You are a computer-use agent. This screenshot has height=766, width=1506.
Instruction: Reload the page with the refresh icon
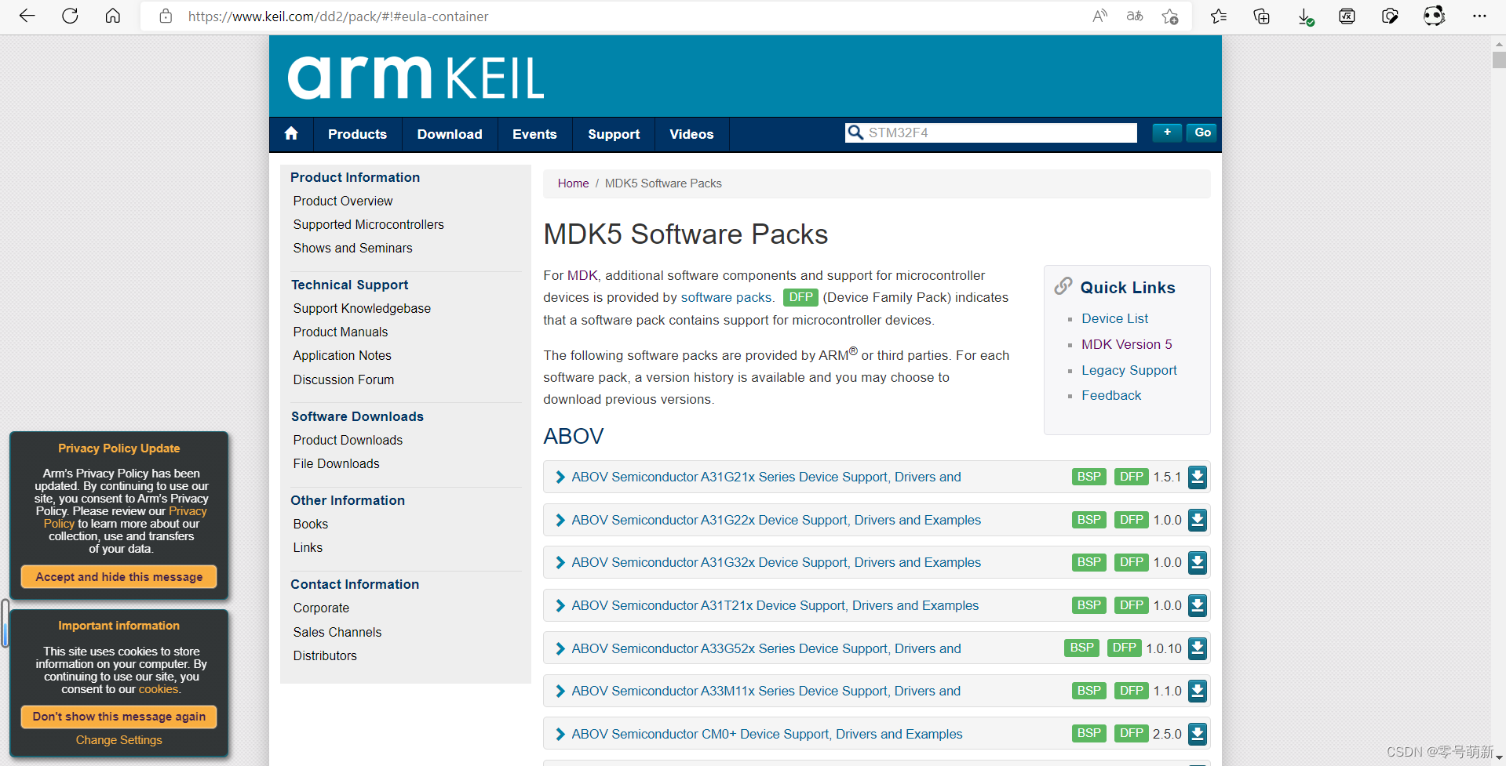pyautogui.click(x=70, y=16)
